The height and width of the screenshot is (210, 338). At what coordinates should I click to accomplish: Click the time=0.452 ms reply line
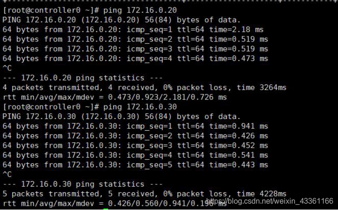(x=136, y=146)
